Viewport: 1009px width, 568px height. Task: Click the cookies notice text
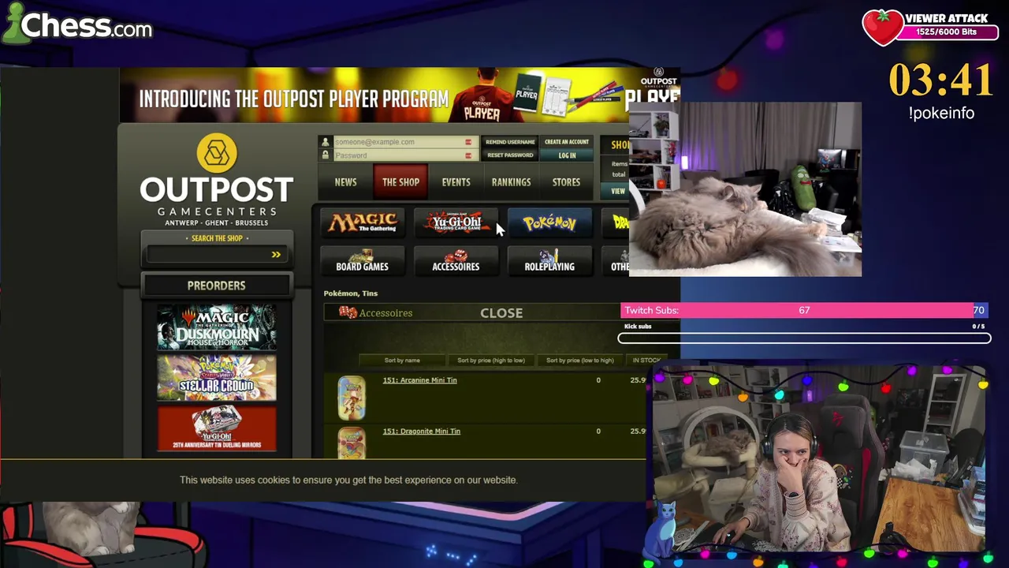348,480
